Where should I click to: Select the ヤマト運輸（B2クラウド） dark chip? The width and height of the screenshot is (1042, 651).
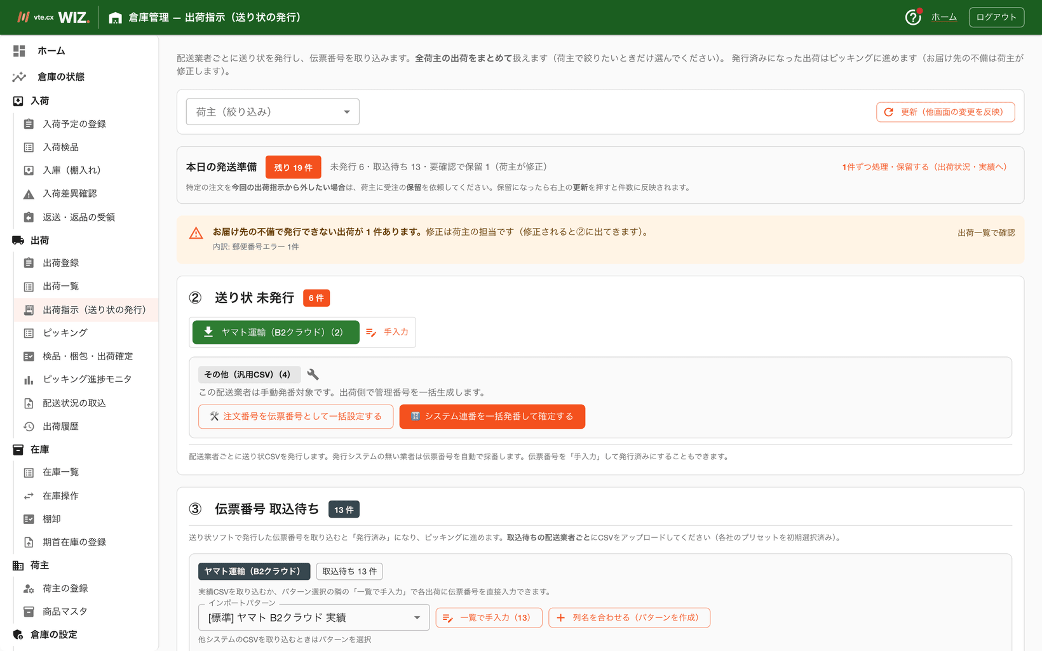tap(254, 572)
